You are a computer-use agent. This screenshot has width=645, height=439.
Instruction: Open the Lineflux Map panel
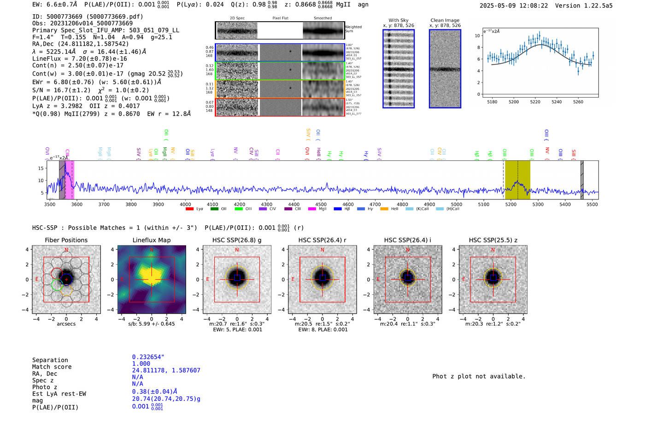point(152,280)
